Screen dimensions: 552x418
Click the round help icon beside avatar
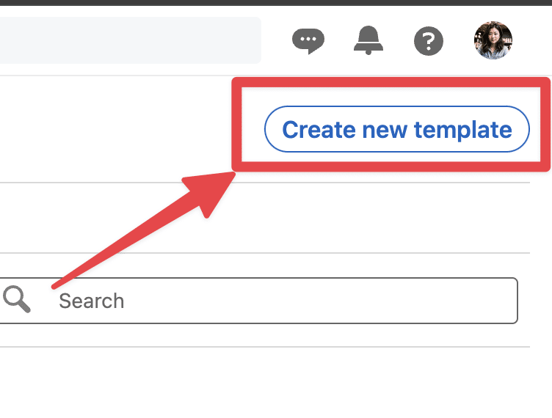pyautogui.click(x=429, y=41)
